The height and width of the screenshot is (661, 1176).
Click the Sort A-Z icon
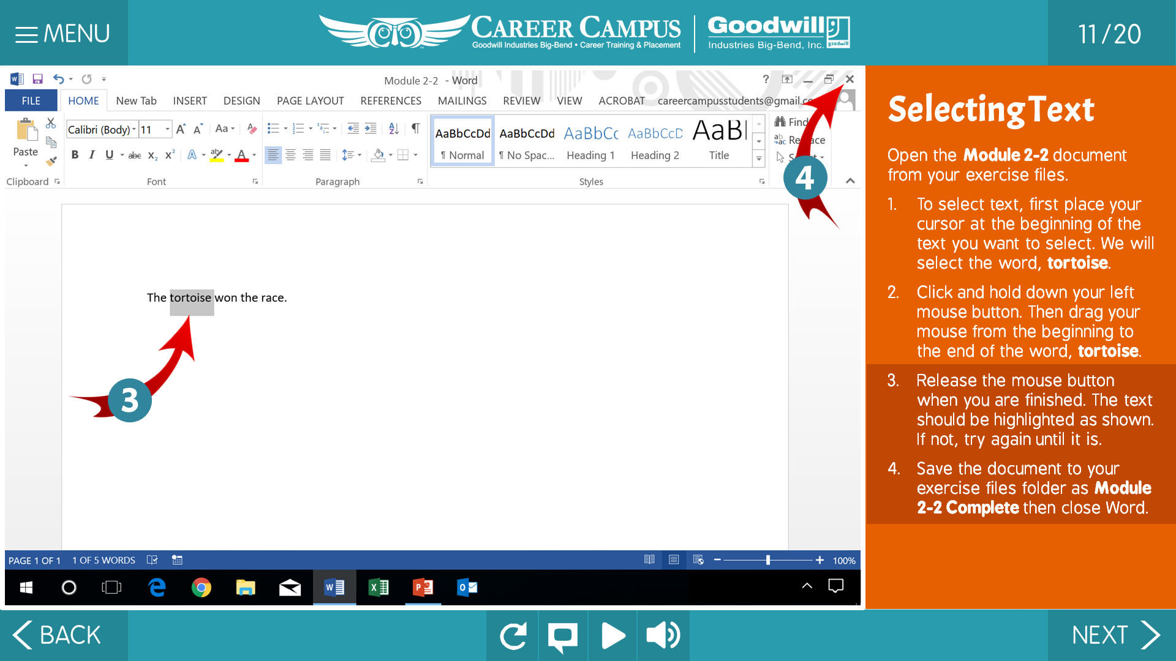coord(394,129)
